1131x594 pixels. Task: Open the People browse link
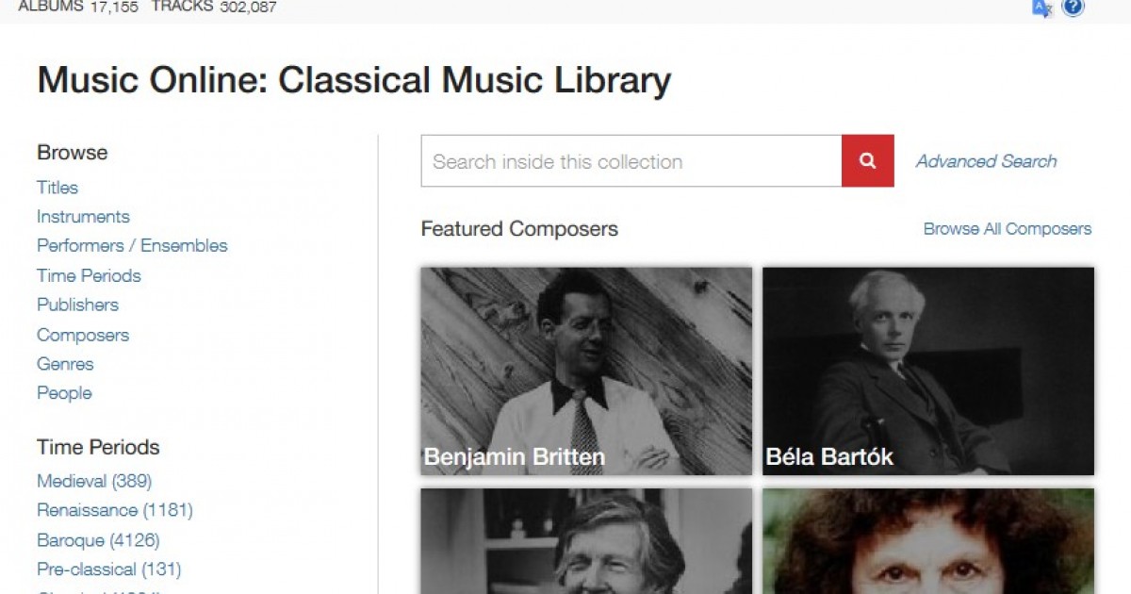point(64,393)
